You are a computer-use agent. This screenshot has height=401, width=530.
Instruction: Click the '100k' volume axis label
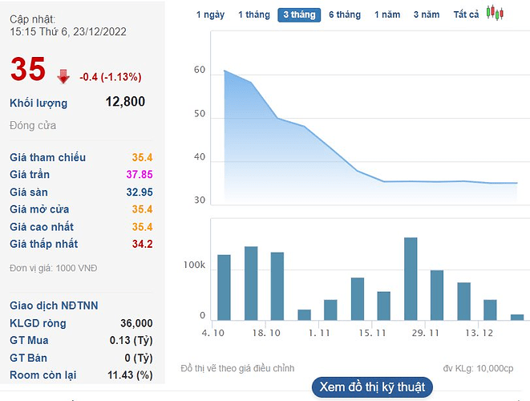click(x=194, y=265)
